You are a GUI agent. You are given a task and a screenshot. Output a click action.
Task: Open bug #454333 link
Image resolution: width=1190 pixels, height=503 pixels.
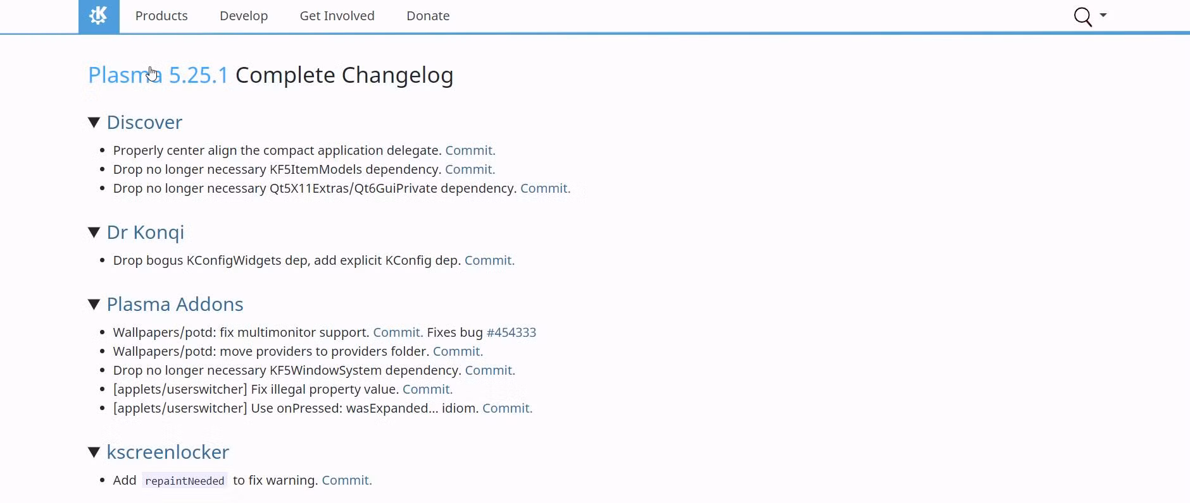[511, 332]
